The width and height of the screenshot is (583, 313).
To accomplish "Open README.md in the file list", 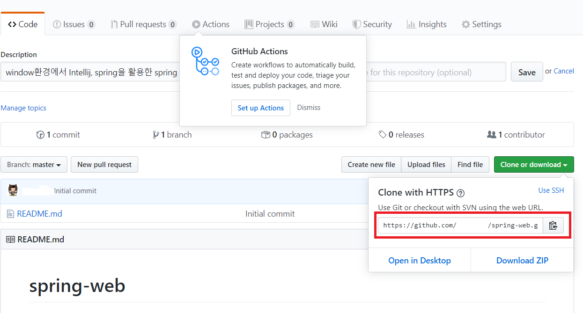I will click(x=39, y=214).
